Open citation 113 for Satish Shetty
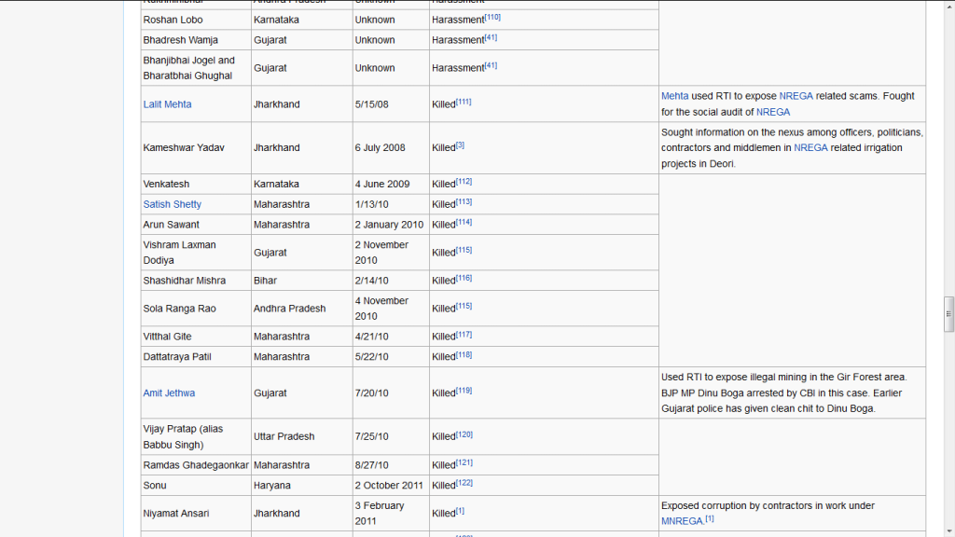Image resolution: width=955 pixels, height=537 pixels. [464, 201]
